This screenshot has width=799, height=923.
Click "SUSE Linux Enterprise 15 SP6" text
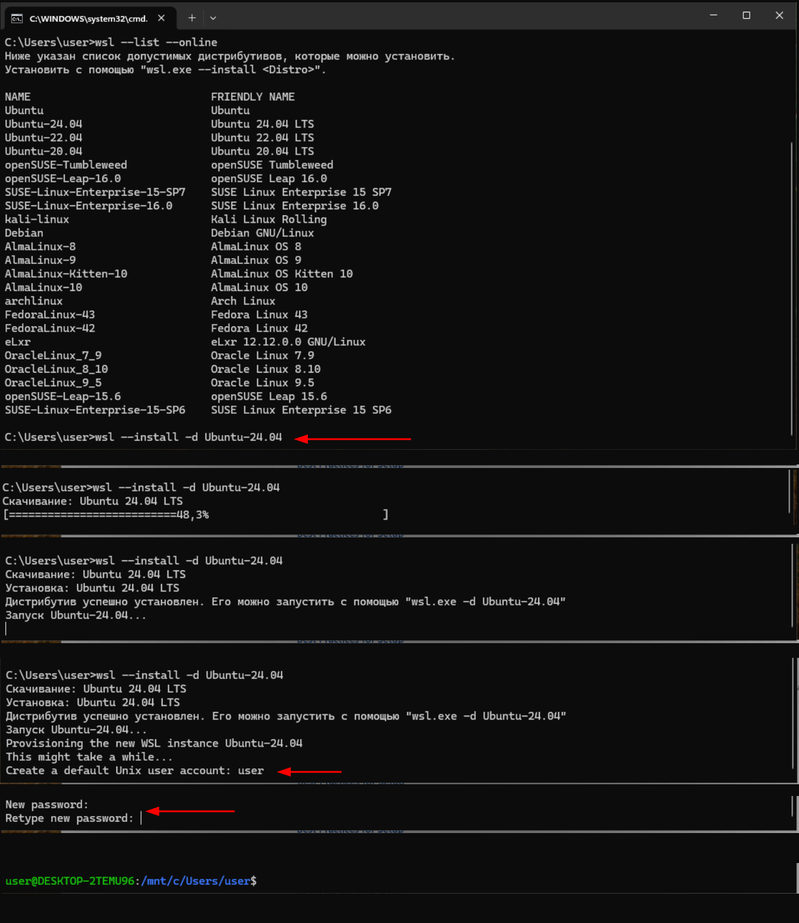301,410
